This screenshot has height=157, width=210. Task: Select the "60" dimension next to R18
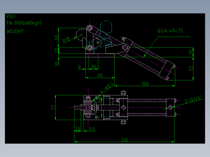tap(57, 37)
